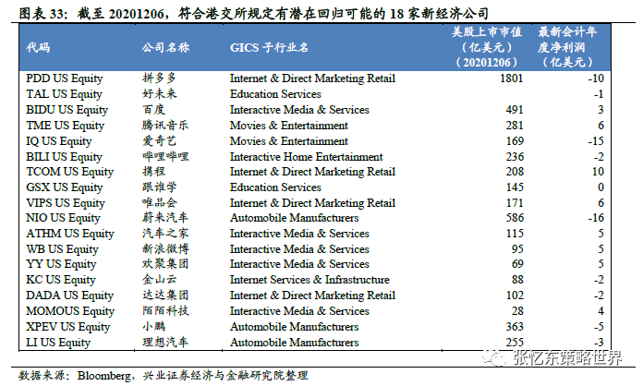Viewport: 643px width, 386px height.
Task: Click company name '腾讯音乐'
Action: [x=165, y=125]
